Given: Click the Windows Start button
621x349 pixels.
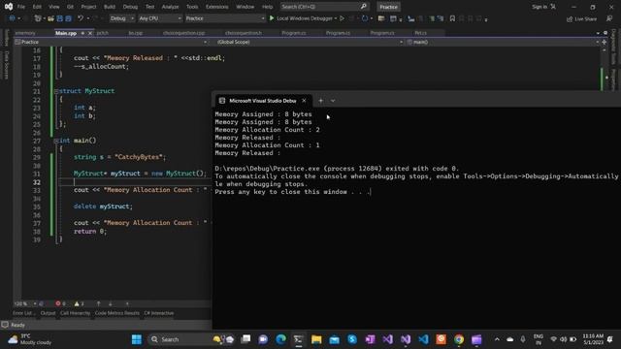Looking at the screenshot, I should [x=137, y=339].
